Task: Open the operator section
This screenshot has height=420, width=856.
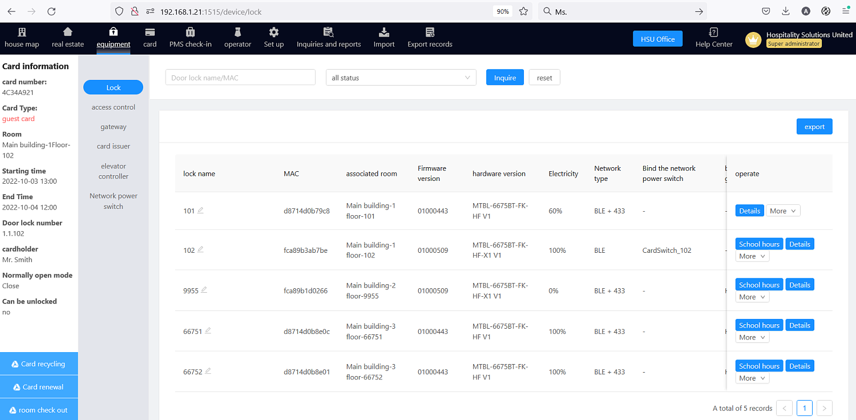Action: point(237,38)
